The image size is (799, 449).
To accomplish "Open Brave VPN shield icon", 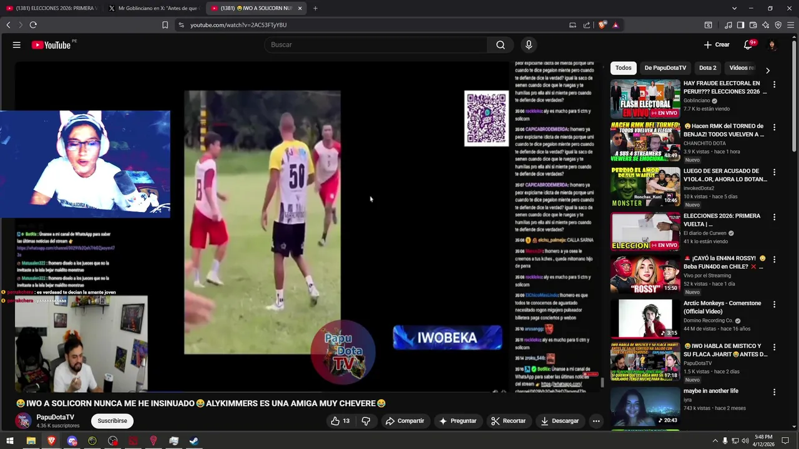I will coord(778,25).
